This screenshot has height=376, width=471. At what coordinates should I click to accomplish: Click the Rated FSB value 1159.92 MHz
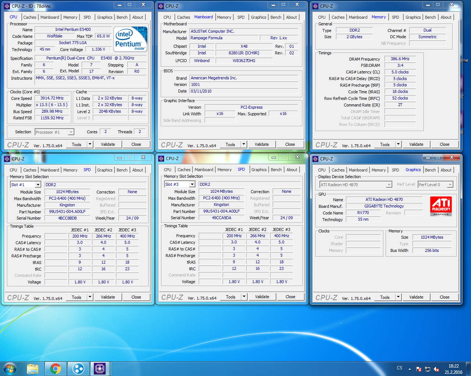[52, 118]
